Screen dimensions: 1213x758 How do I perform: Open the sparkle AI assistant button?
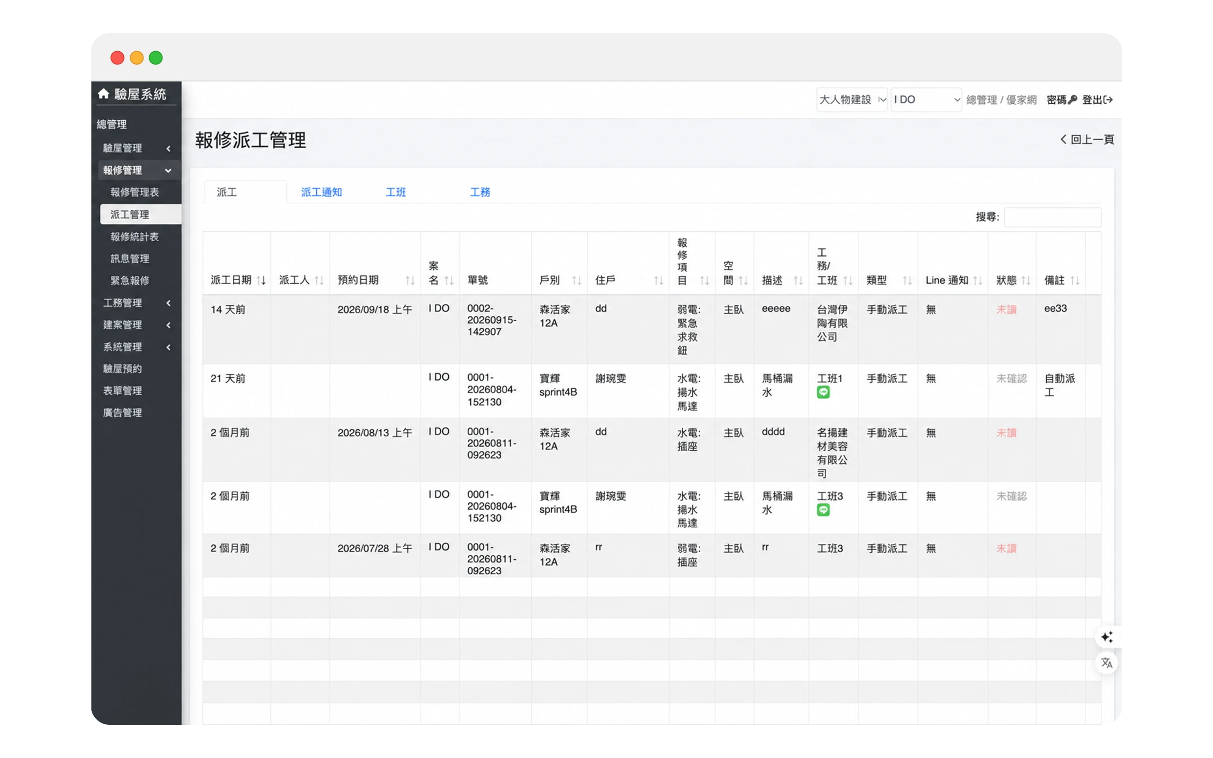[x=1107, y=637]
